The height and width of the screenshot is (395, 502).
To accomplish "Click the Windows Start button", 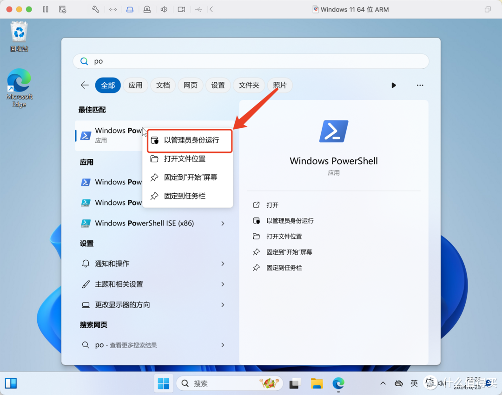I will pos(164,383).
